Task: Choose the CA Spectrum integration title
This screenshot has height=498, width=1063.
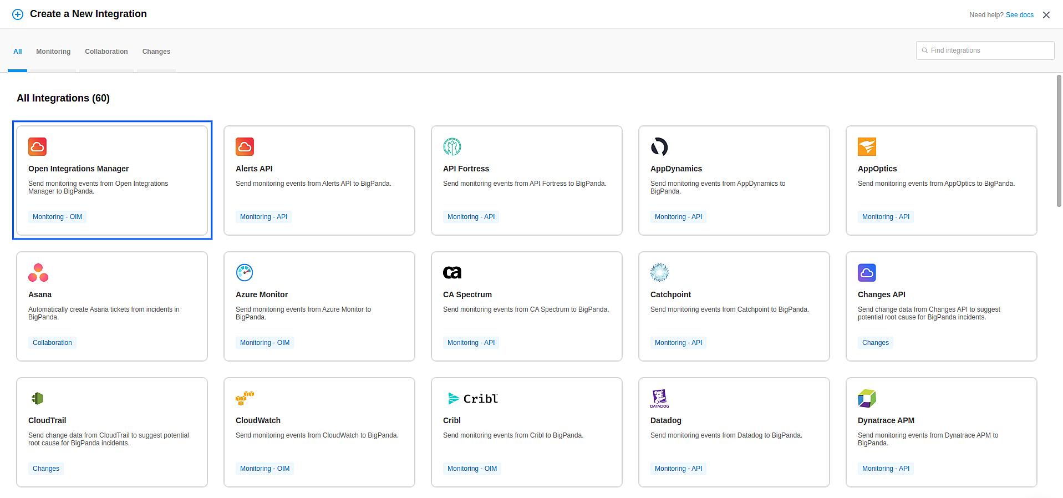Action: pyautogui.click(x=467, y=294)
